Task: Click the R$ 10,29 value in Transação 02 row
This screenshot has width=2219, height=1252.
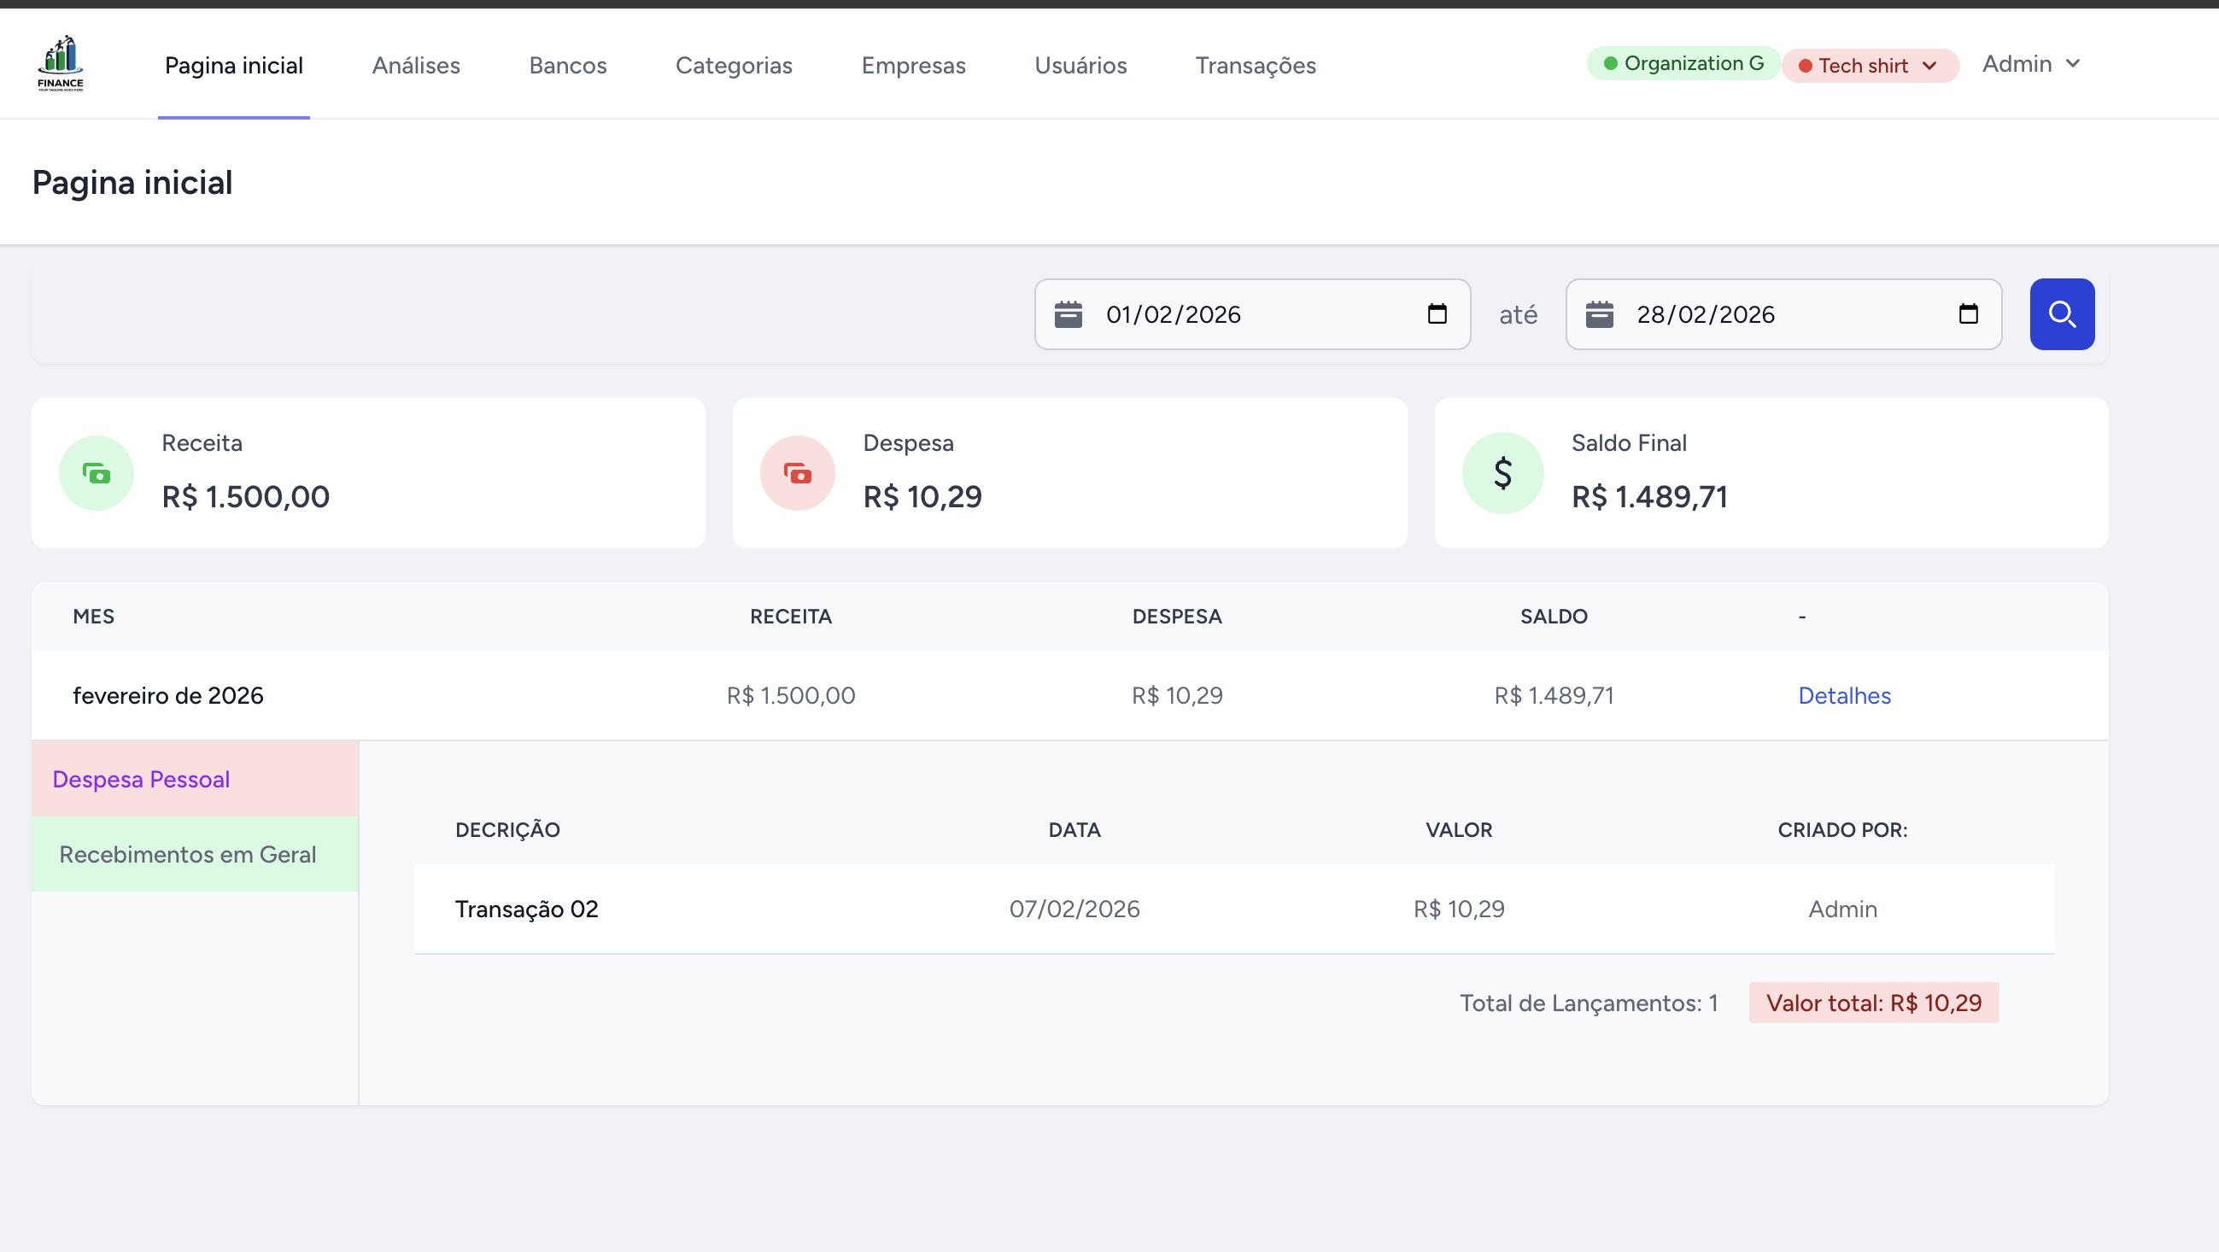Action: (1458, 909)
